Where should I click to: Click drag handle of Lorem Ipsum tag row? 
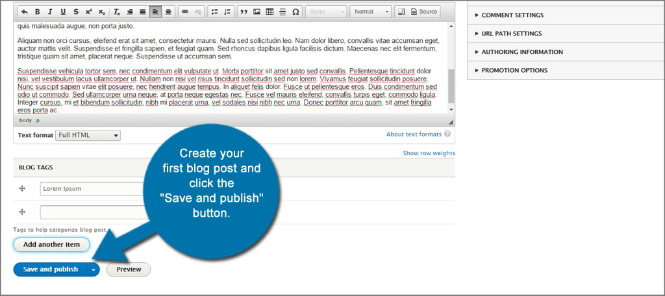pyautogui.click(x=23, y=188)
